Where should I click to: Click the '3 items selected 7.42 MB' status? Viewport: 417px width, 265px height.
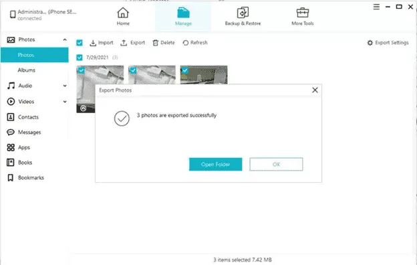(243, 260)
